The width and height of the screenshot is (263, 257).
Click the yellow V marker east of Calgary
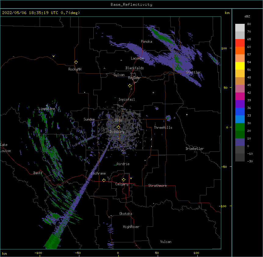[x=131, y=178]
